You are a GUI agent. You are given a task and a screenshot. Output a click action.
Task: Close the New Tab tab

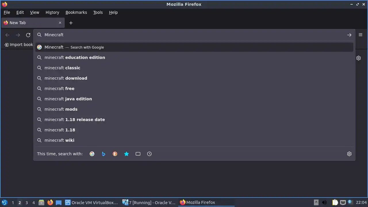pos(60,23)
